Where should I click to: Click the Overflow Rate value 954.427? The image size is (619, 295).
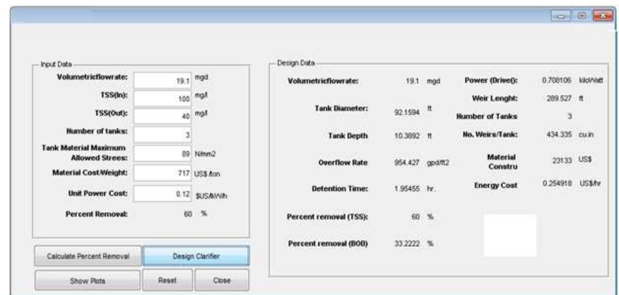407,163
